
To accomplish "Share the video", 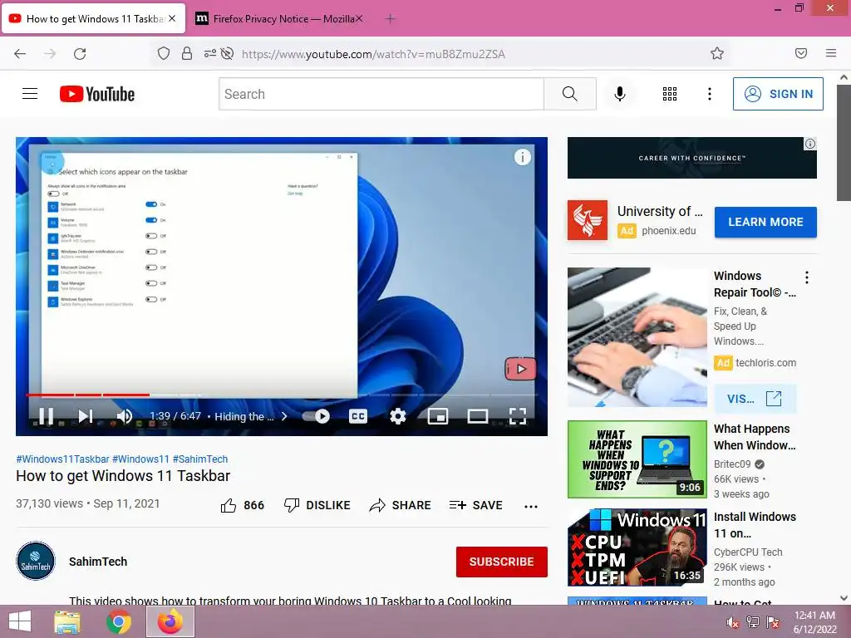I will point(400,505).
